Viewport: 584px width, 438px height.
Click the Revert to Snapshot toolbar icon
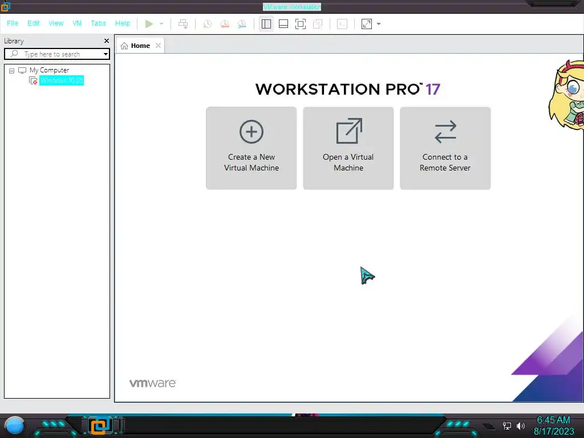click(225, 24)
